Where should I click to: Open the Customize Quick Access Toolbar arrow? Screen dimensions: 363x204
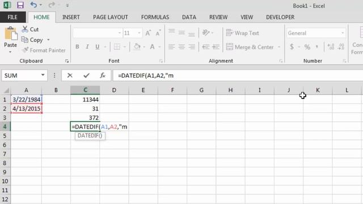(x=67, y=5)
